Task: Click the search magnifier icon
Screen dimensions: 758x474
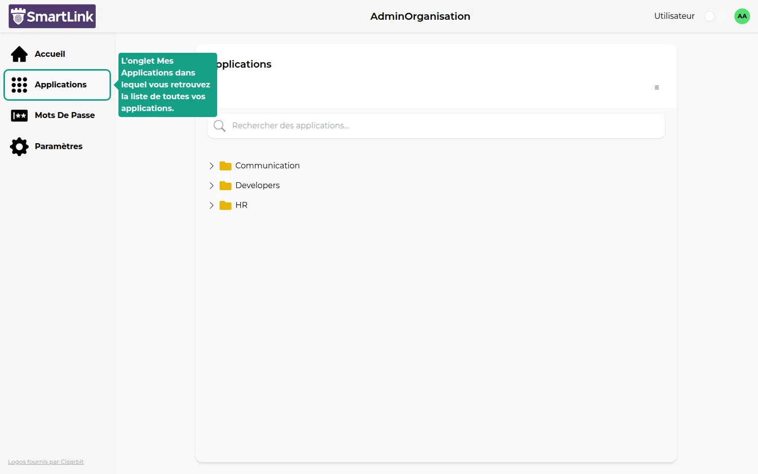Action: point(220,126)
